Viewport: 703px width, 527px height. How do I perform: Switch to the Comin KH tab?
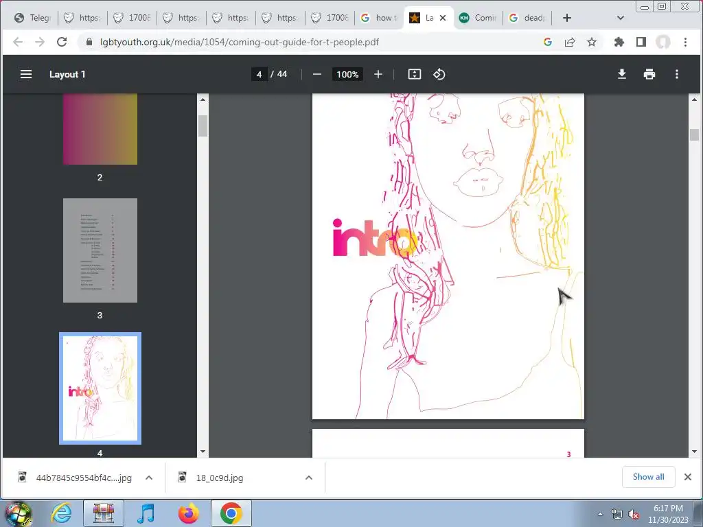(478, 18)
